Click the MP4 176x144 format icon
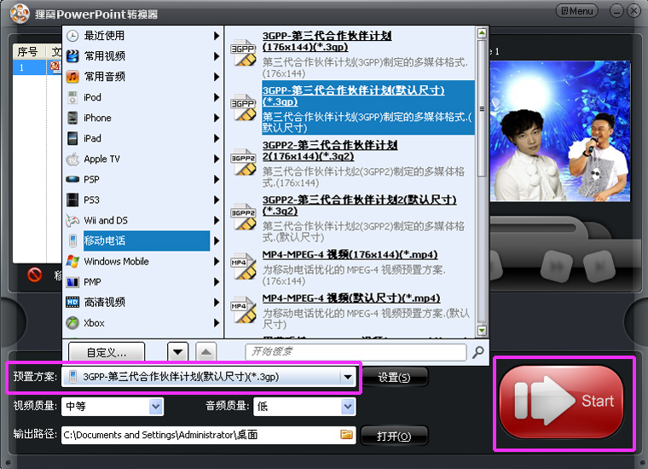Screen dimensions: 648x469 [x=243, y=267]
